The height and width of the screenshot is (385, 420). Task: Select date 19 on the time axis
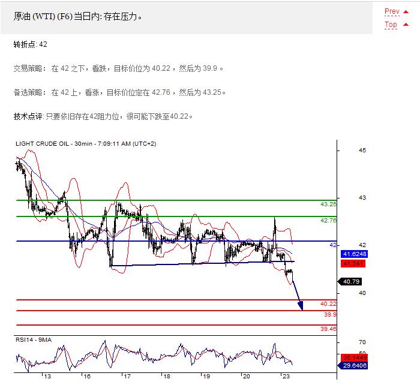206,377
